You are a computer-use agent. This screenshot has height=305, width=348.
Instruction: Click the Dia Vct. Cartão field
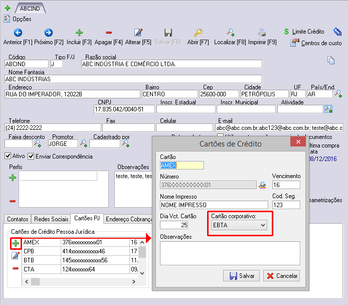[174, 225]
